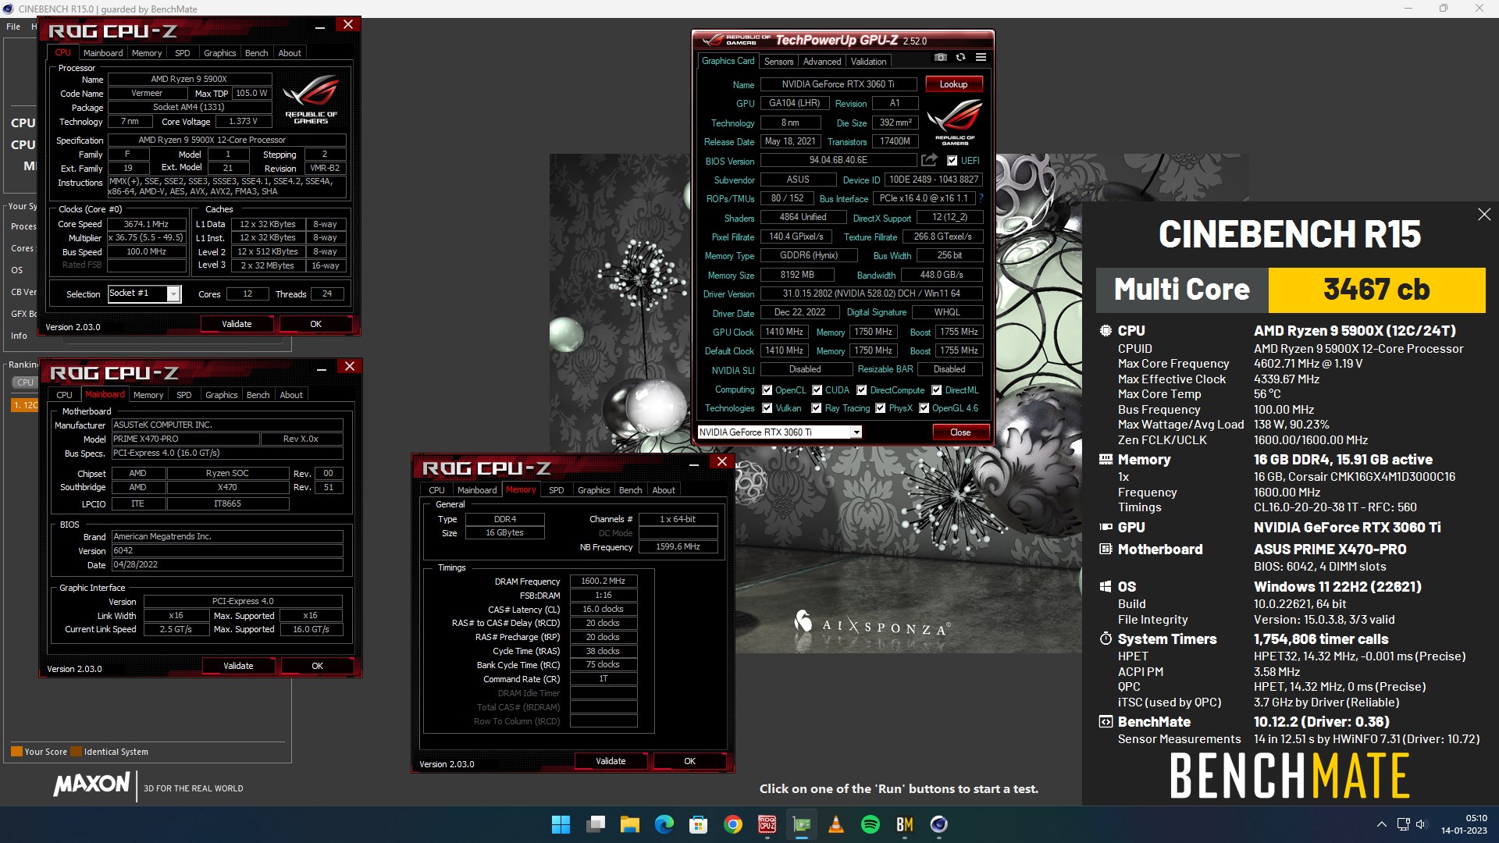Open Graphics tab in top CPU-Z window
Viewport: 1499px width, 843px height.
click(219, 53)
